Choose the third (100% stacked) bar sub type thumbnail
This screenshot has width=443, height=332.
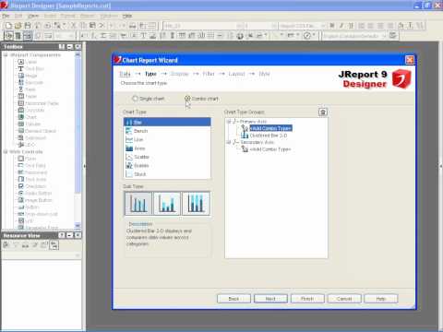[x=196, y=203]
